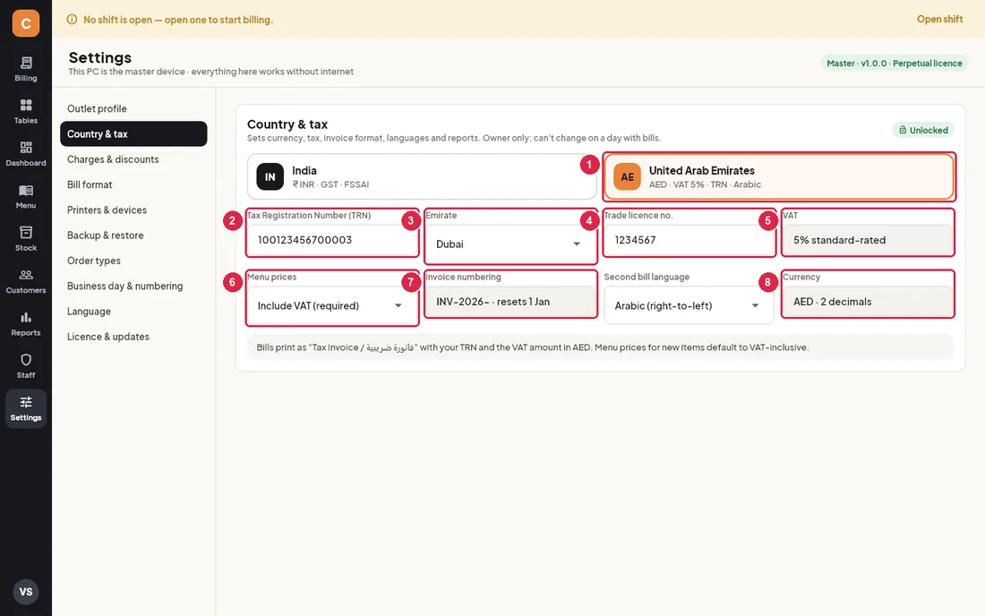The image size is (985, 616).
Task: Focus the Trade licence no. field
Action: pyautogui.click(x=689, y=240)
